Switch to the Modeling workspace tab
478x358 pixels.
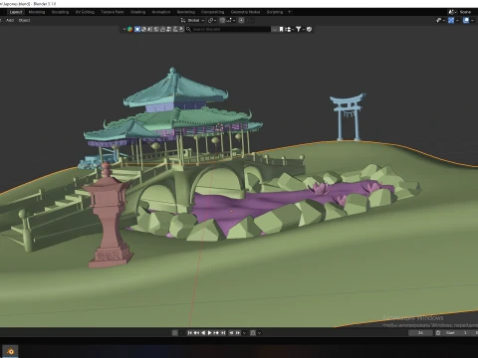(37, 12)
